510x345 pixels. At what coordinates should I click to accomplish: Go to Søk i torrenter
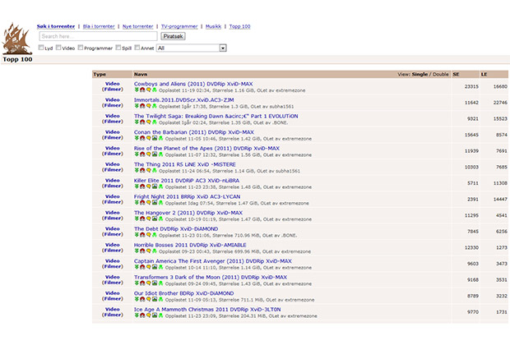tap(56, 26)
